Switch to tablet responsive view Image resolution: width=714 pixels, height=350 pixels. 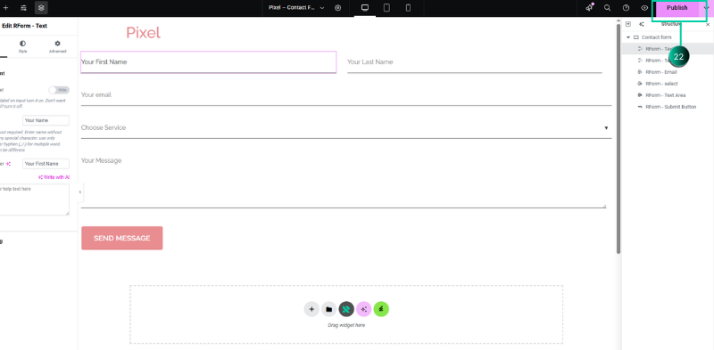tap(386, 8)
